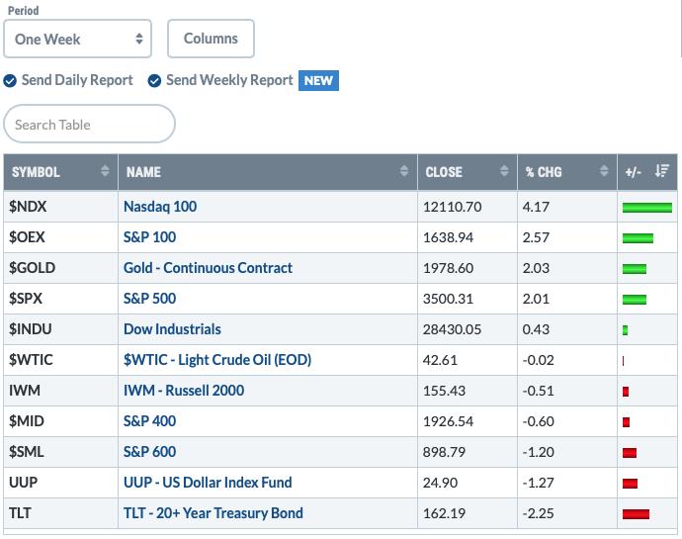Open the Period dropdown set to One Week

click(x=77, y=39)
